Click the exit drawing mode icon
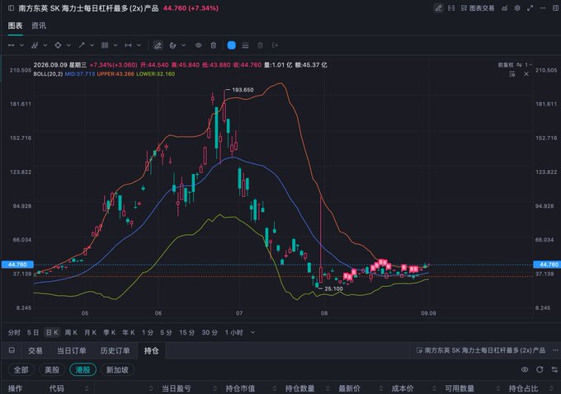Screen dimensions: 561x394 coord(275,45)
